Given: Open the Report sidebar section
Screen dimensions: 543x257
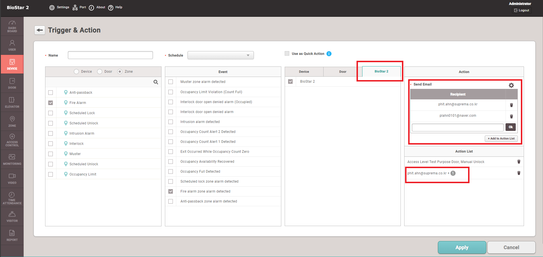Looking at the screenshot, I should [x=12, y=235].
